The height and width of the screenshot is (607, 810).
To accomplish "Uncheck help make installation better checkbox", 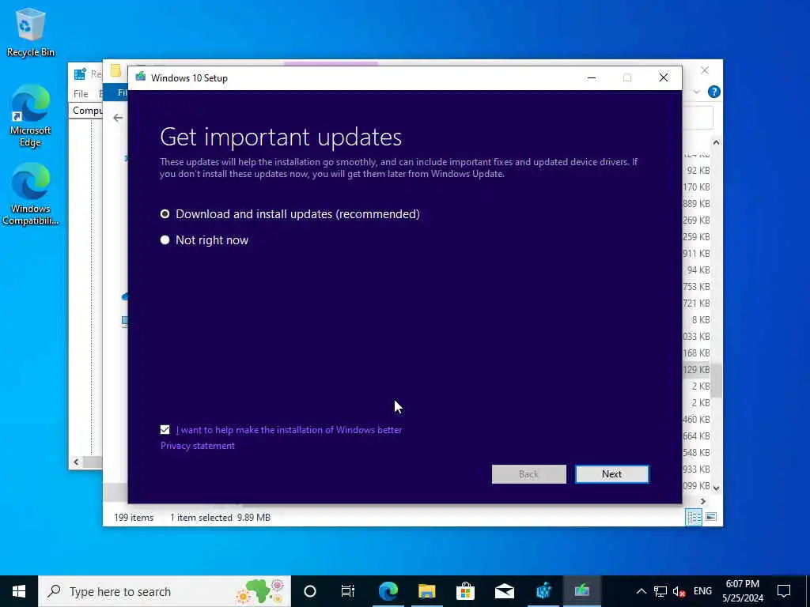I will 165,429.
